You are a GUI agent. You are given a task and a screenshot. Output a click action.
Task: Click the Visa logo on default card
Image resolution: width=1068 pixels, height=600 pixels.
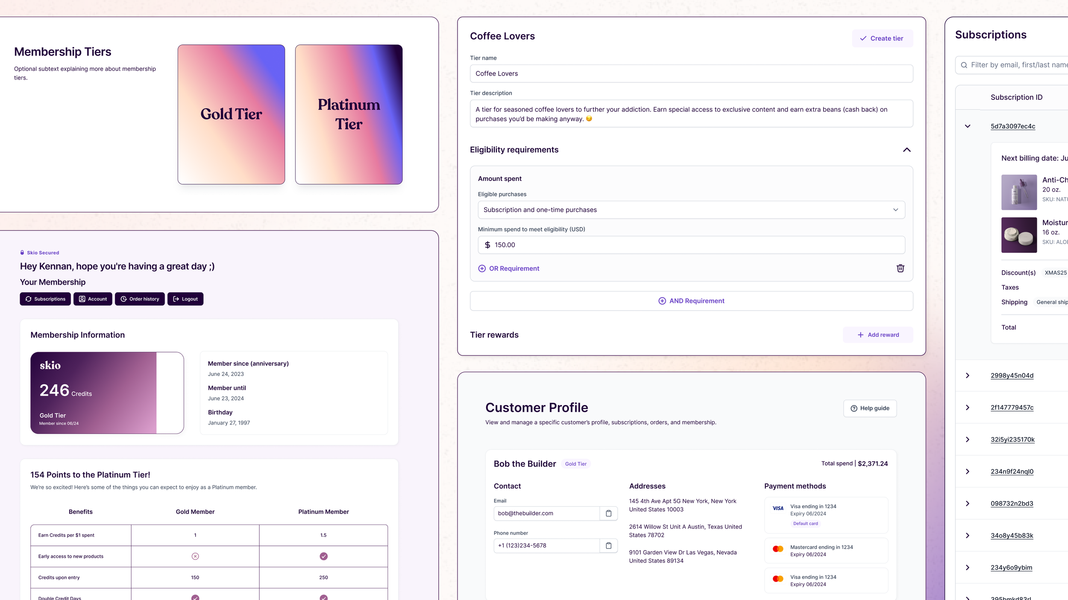pyautogui.click(x=778, y=508)
